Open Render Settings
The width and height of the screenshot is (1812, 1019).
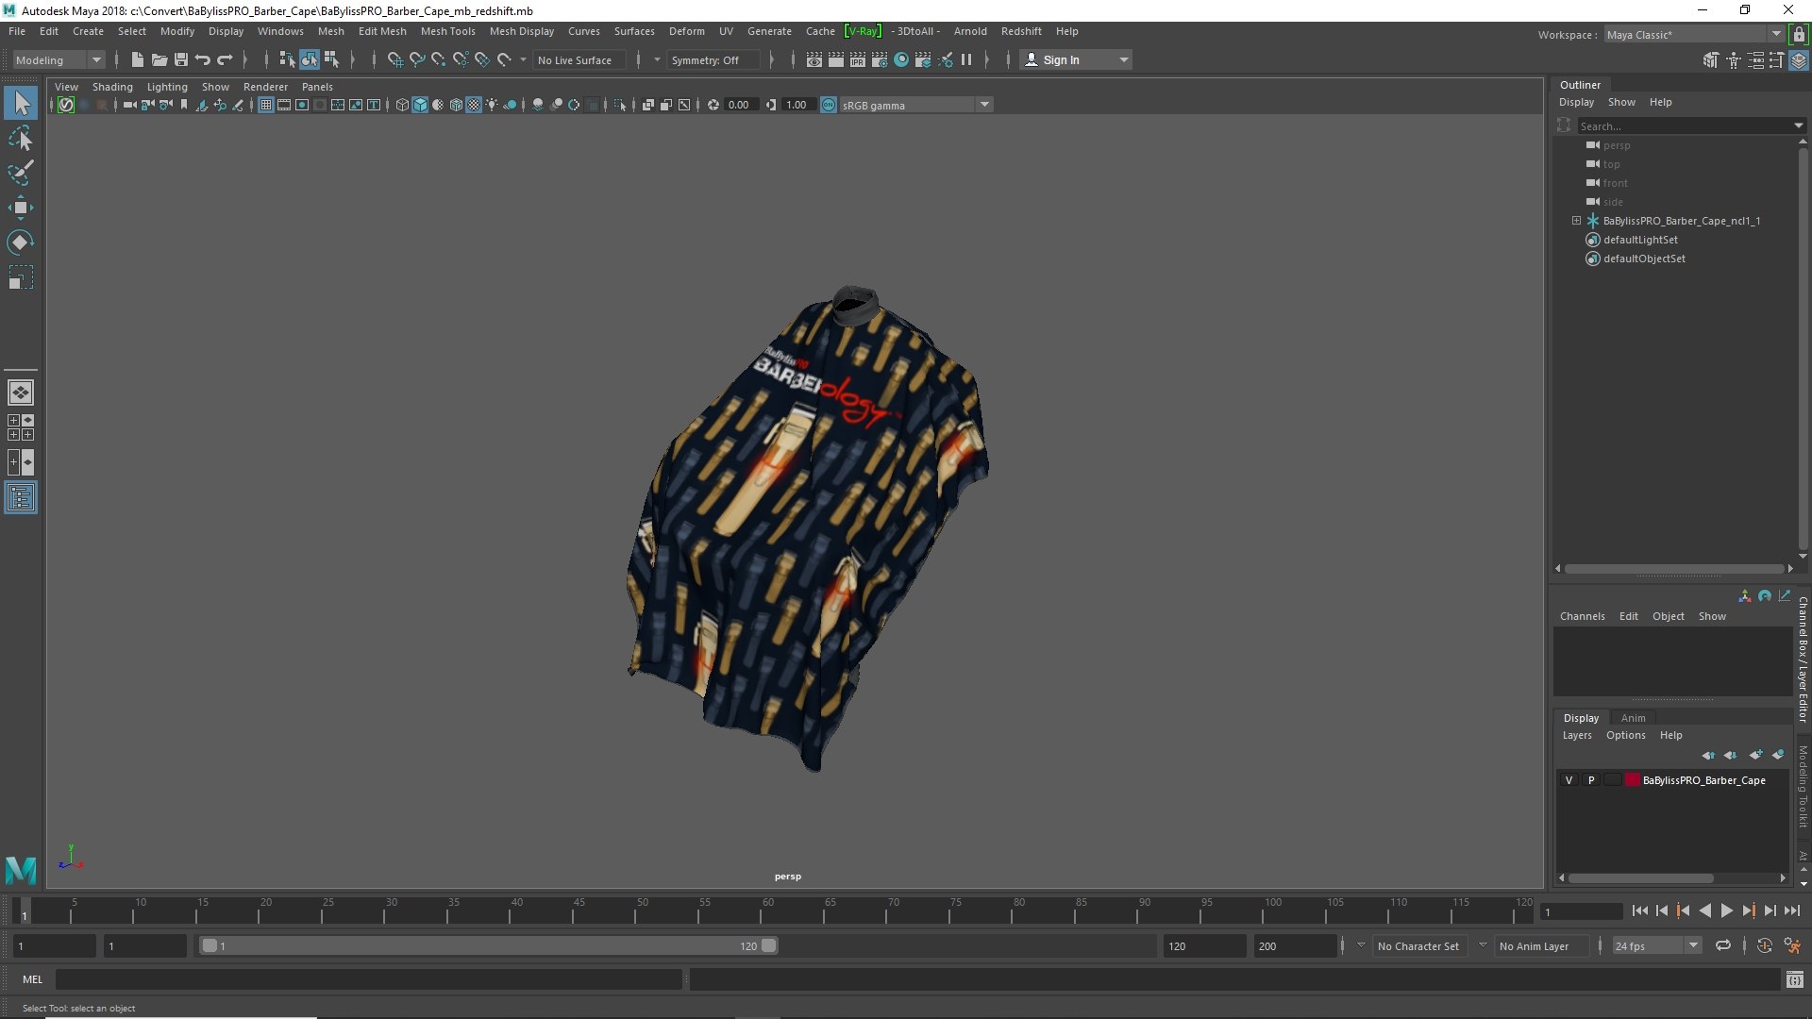point(880,59)
